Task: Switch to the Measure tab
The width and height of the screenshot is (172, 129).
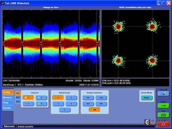Action: (8, 97)
